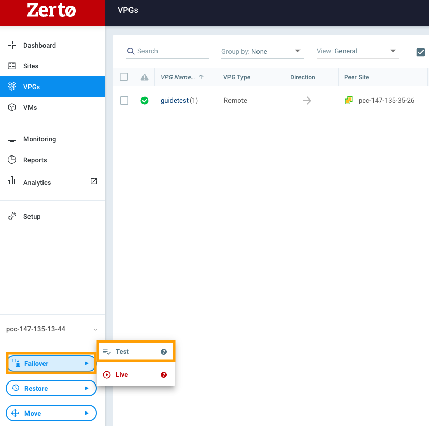The image size is (429, 426).
Task: Click the search magnifier icon
Action: [x=131, y=51]
